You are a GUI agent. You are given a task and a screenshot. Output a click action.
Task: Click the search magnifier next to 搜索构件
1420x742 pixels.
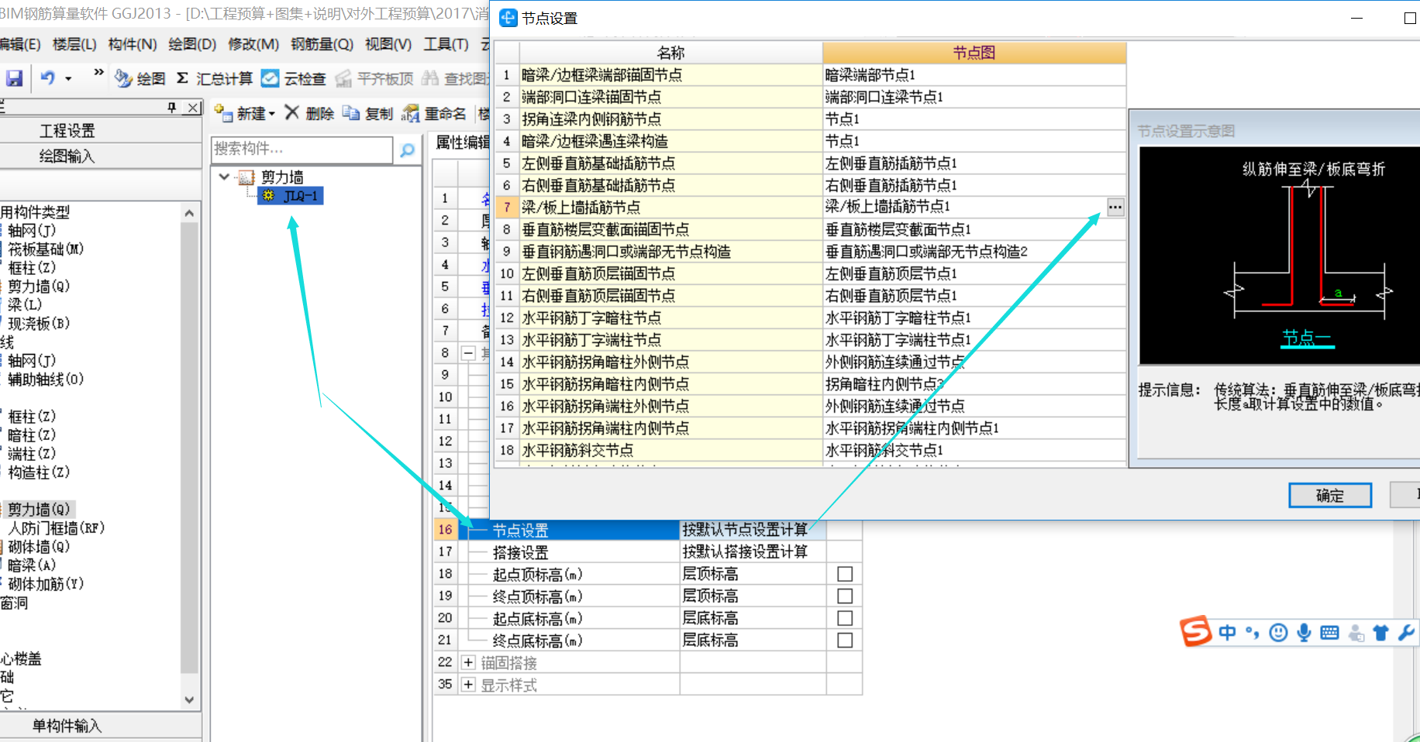point(407,149)
